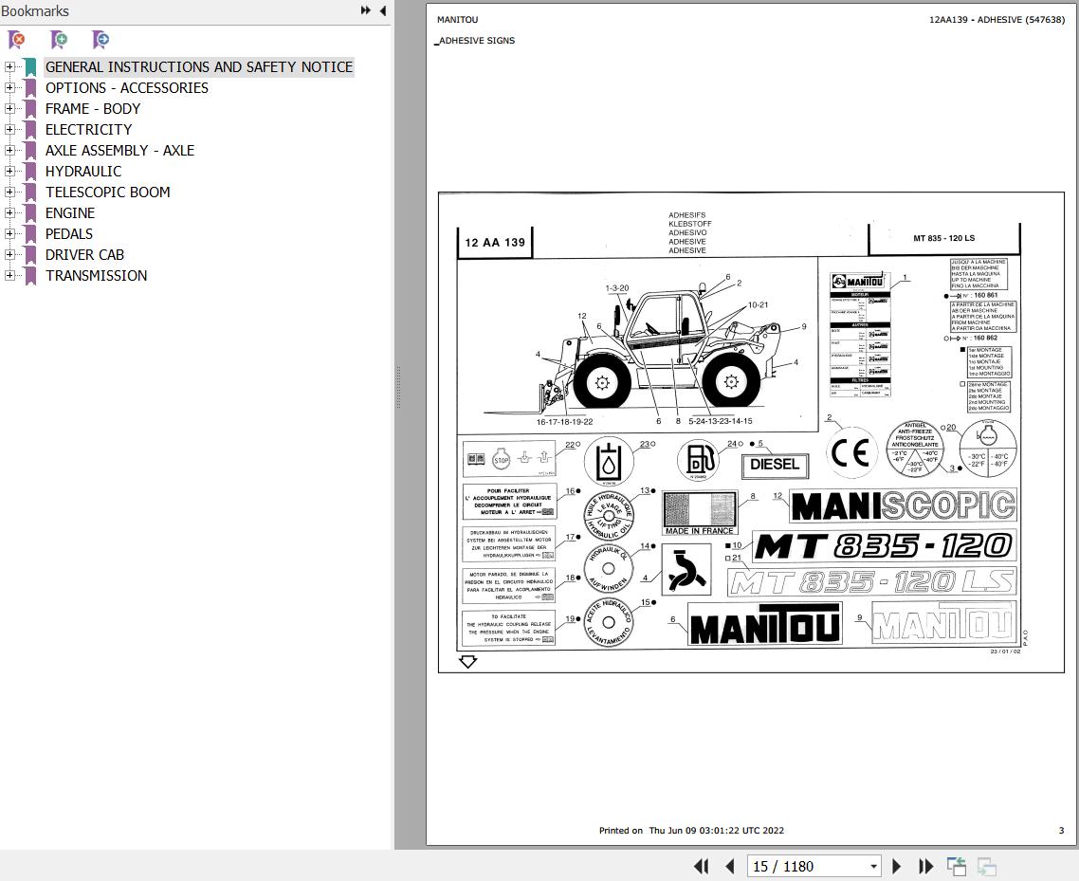Jump to the last page
This screenshot has height=881, width=1079.
click(x=926, y=866)
